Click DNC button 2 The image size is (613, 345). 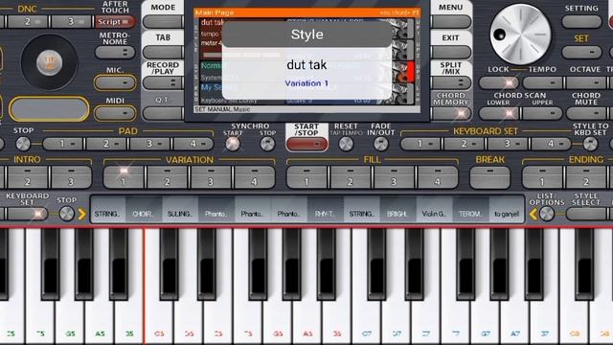[x=28, y=21]
